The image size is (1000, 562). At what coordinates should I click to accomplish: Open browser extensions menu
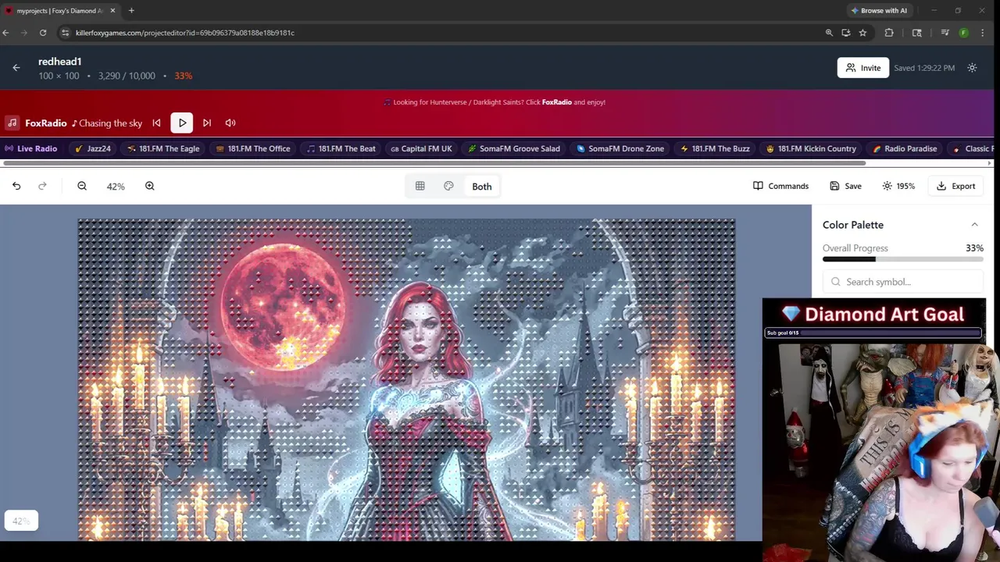[x=889, y=33]
